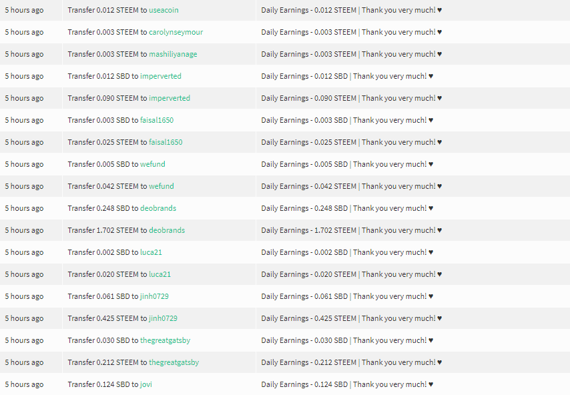This screenshot has height=395, width=570.
Task: Select memo 'Daily Earnings - 0.002 SBD'
Action: [304, 253]
